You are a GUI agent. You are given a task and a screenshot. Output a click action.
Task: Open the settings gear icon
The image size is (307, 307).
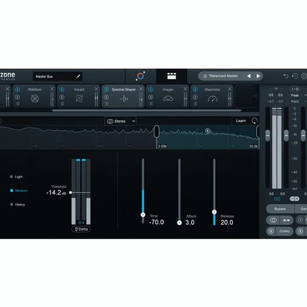click(x=304, y=76)
